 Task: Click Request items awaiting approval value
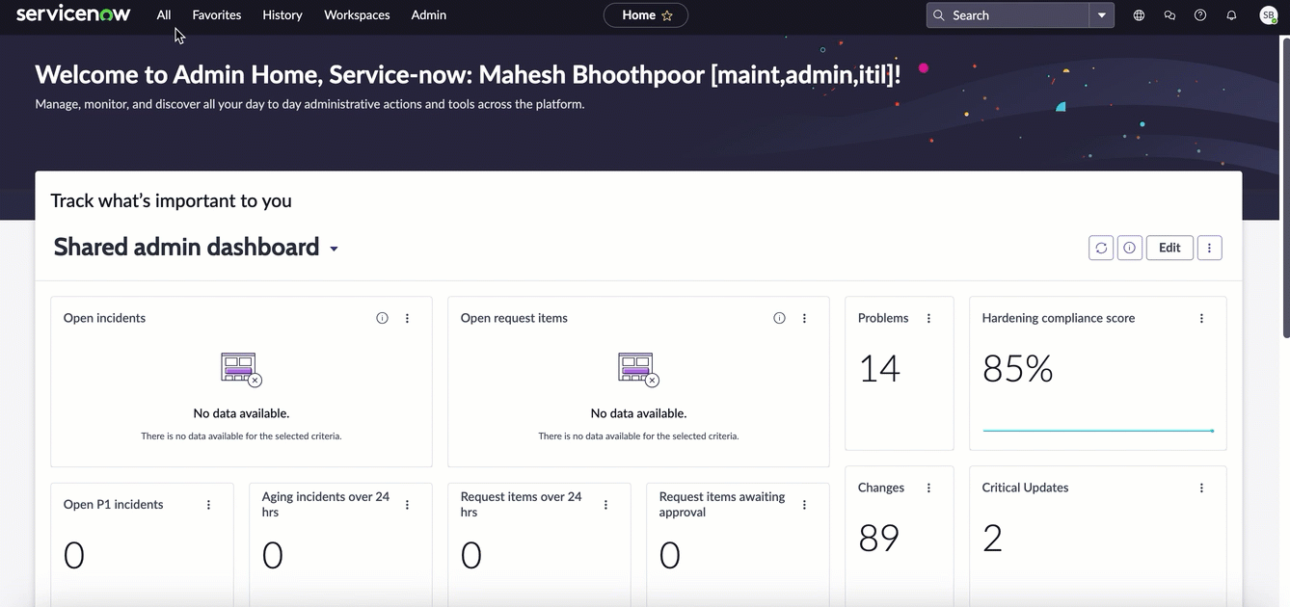point(670,555)
